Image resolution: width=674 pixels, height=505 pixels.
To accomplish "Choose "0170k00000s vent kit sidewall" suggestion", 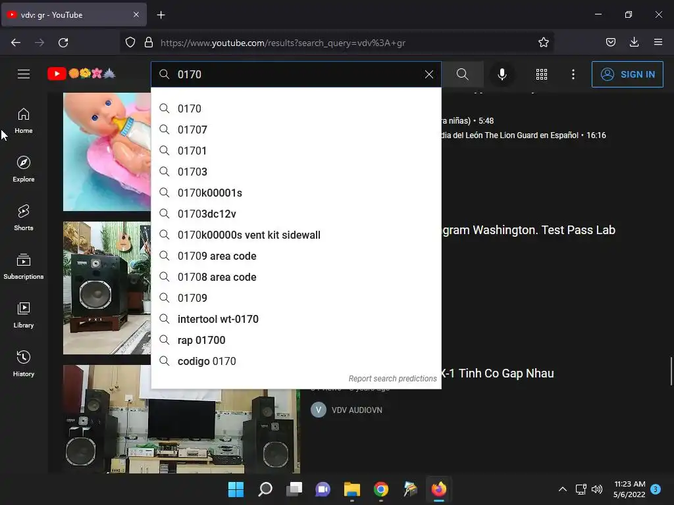I will (x=296, y=235).
